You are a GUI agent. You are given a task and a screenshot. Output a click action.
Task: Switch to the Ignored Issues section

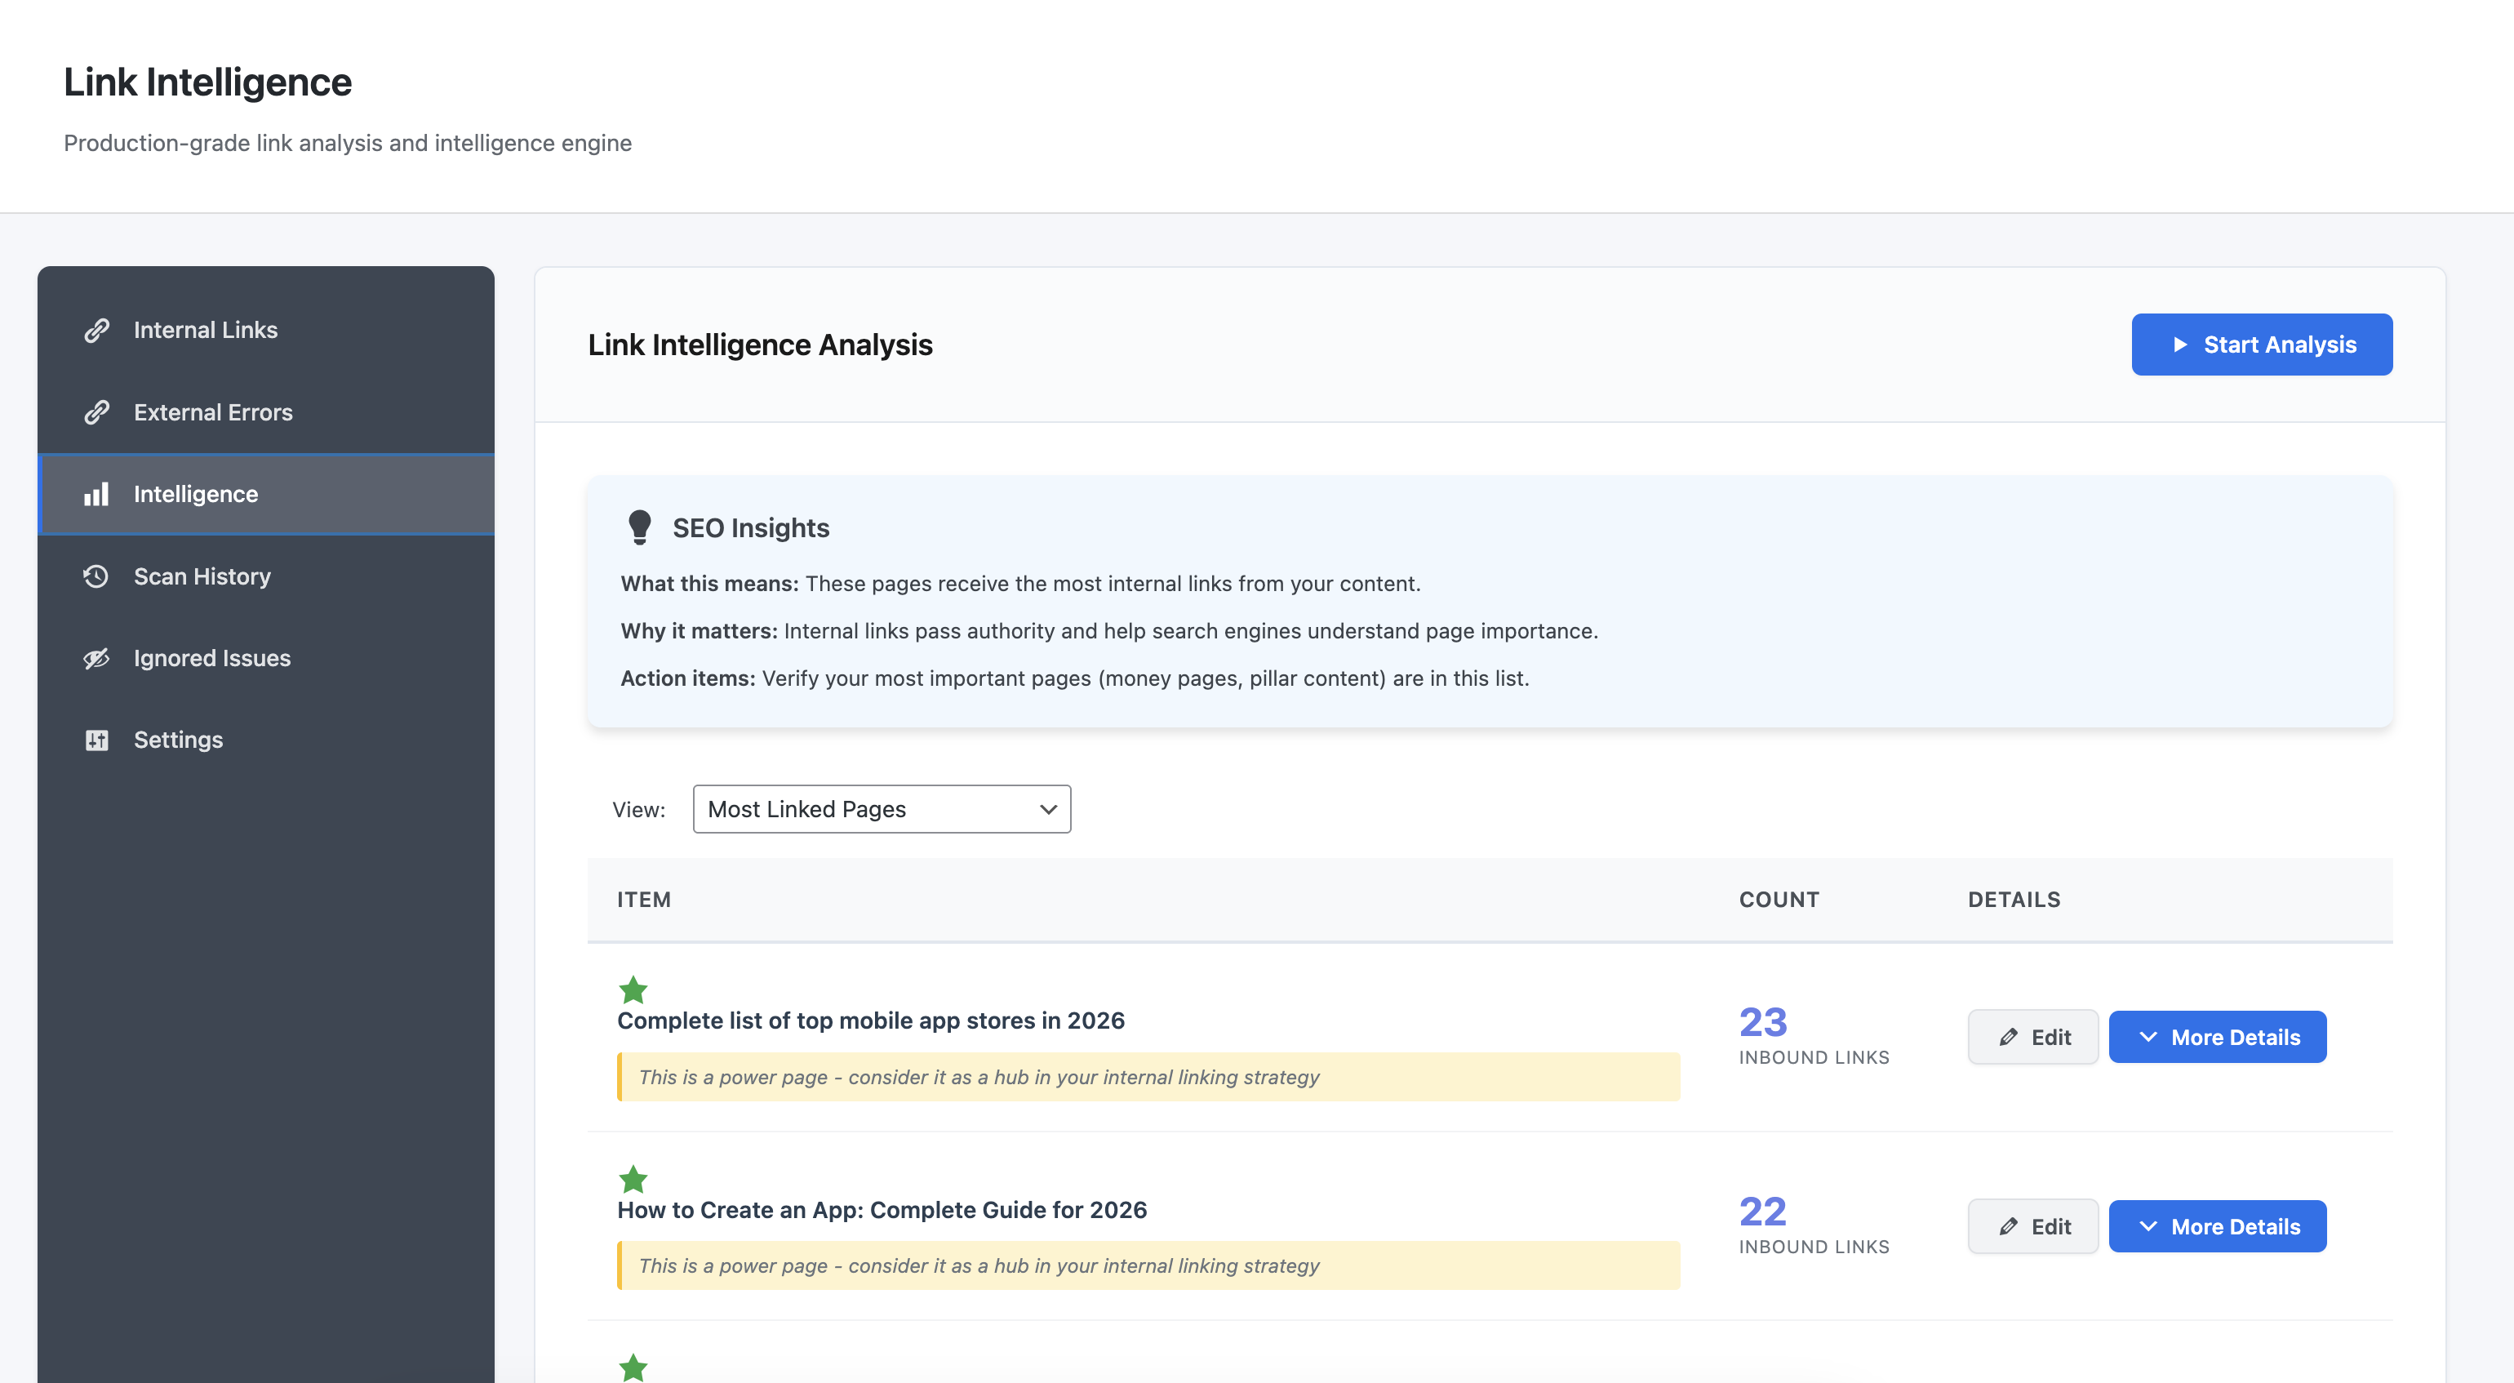click(x=211, y=658)
